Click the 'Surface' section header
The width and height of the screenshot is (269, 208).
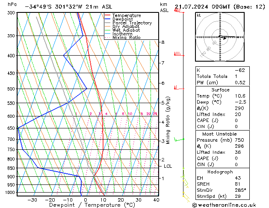[x=220, y=90]
